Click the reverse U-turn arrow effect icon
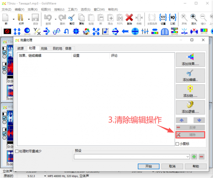Viewport: 213px width, 178px height. pos(66,31)
